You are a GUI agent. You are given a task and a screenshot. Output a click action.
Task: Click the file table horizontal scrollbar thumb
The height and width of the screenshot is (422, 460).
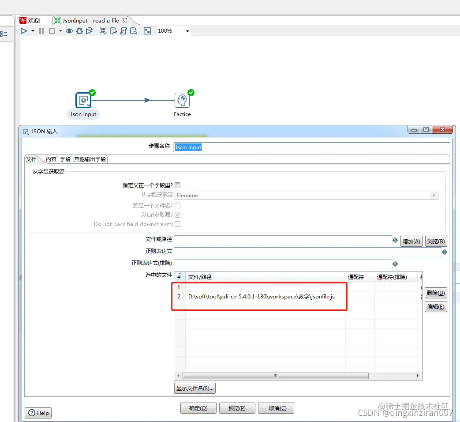tap(276, 376)
